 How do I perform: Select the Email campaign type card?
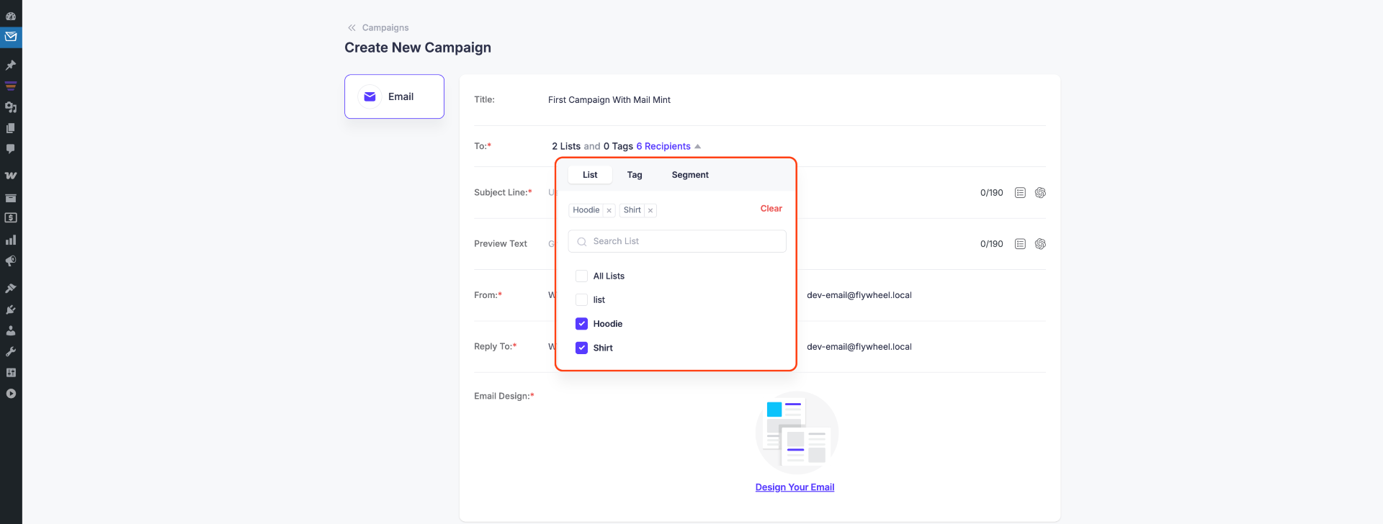point(395,96)
